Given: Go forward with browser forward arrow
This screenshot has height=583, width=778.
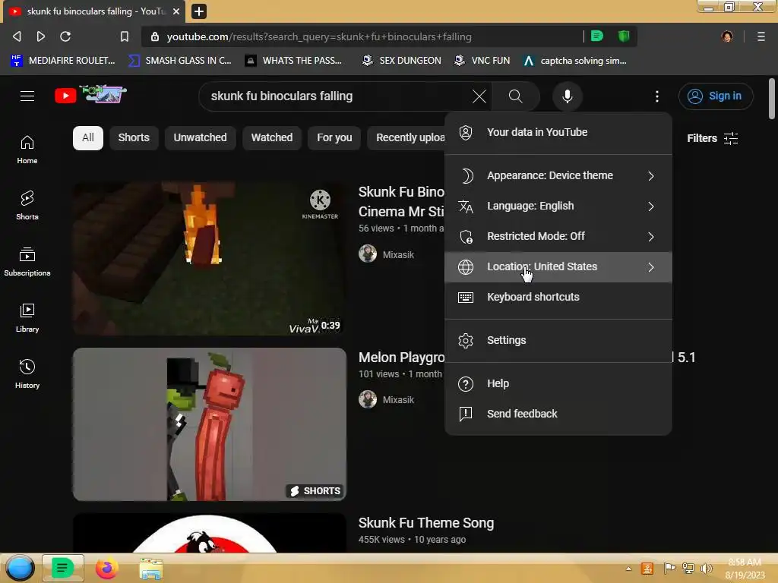Looking at the screenshot, I should click(x=41, y=36).
